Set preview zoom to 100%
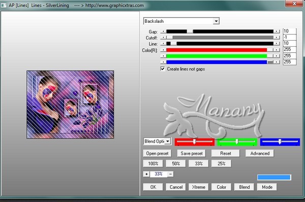This screenshot has width=305, height=202. click(x=153, y=163)
